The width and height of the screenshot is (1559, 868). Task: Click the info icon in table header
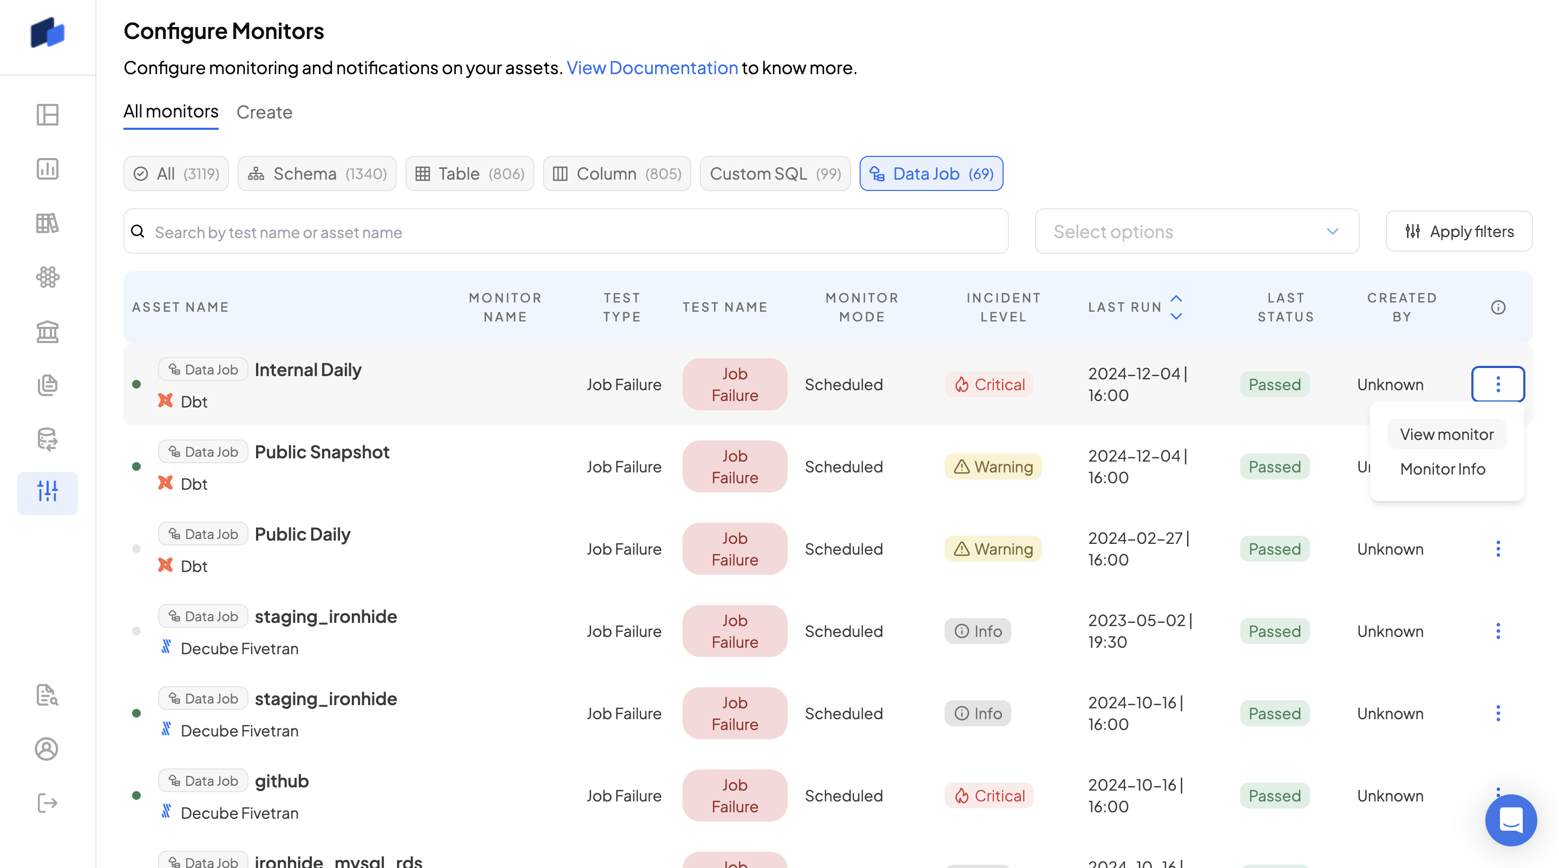point(1498,307)
